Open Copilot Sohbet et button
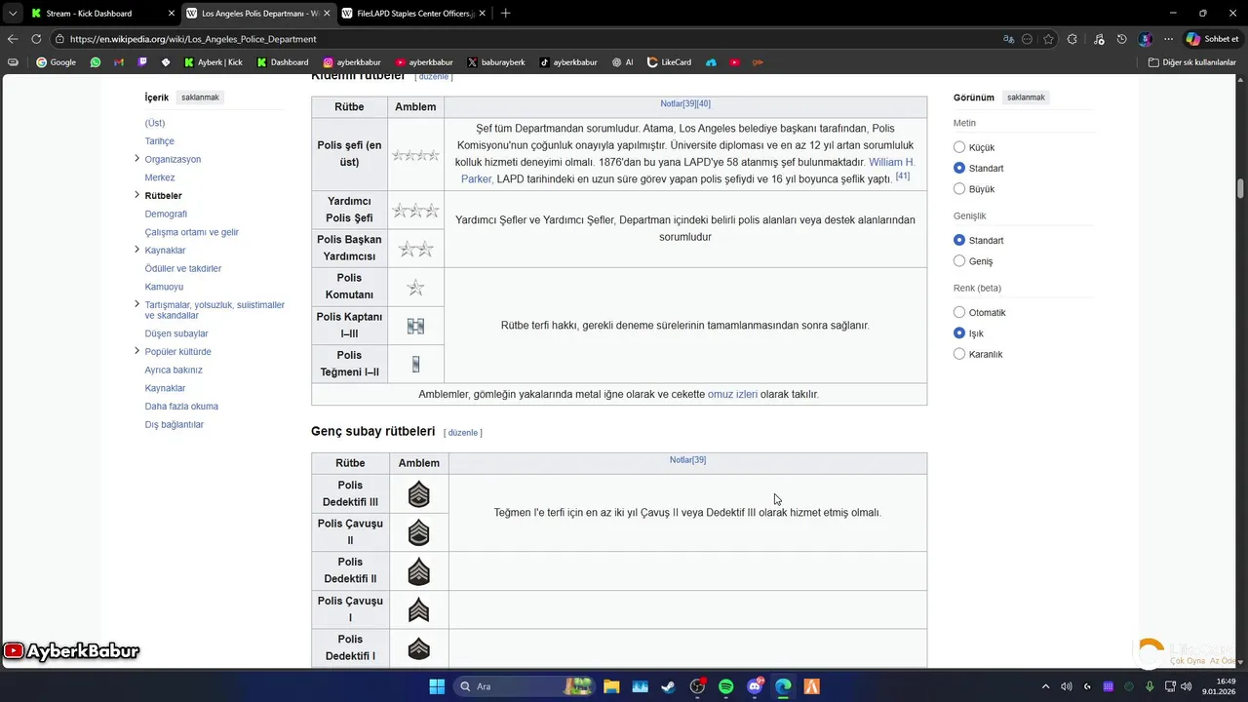This screenshot has height=702, width=1248. tap(1213, 39)
